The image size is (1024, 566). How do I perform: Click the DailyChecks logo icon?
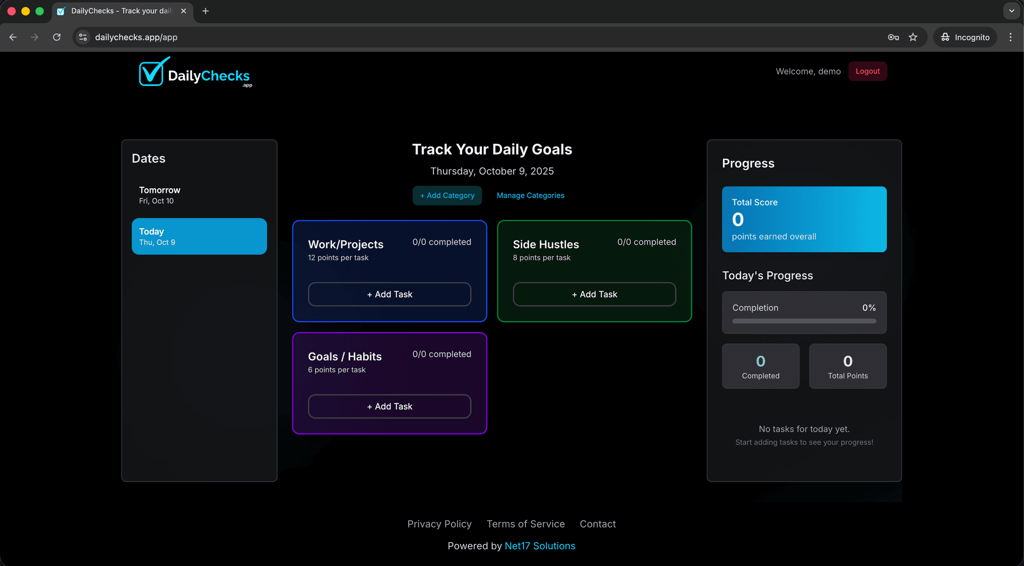(x=153, y=72)
